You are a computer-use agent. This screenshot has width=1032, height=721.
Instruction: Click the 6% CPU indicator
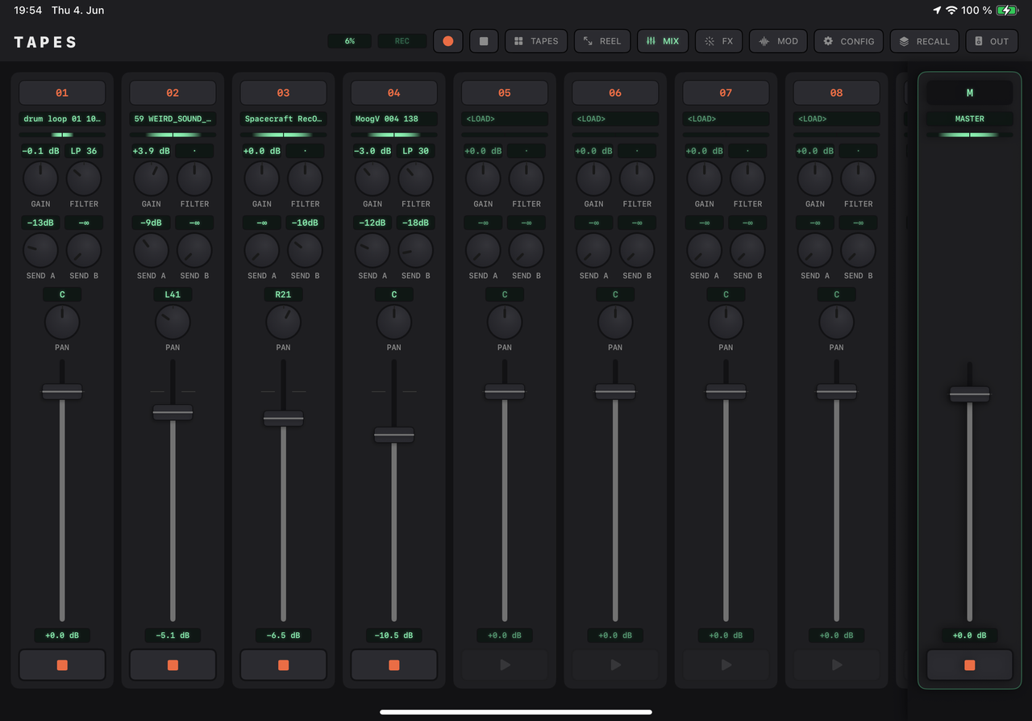(349, 41)
